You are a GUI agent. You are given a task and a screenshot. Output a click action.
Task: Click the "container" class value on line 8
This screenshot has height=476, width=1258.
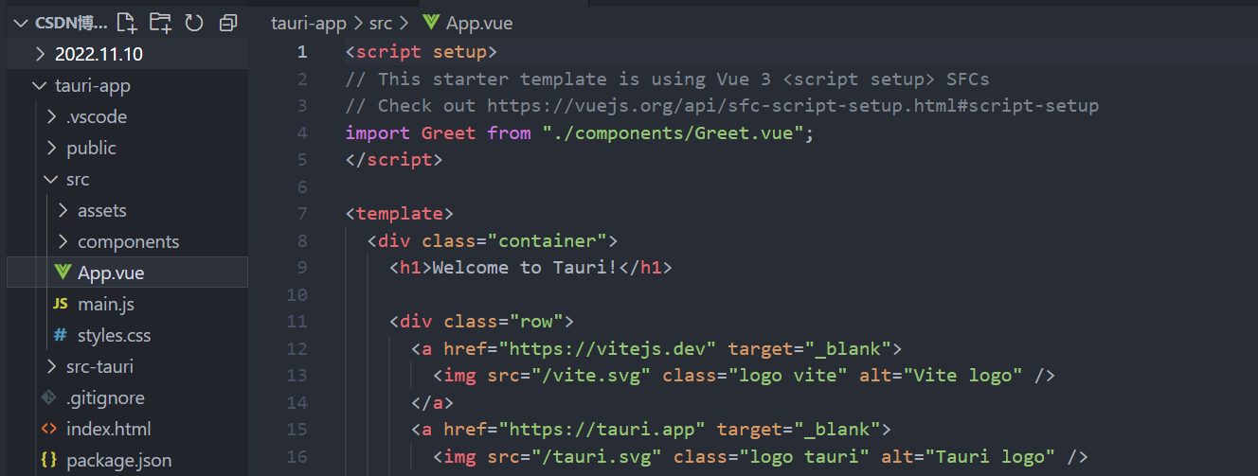pos(553,241)
